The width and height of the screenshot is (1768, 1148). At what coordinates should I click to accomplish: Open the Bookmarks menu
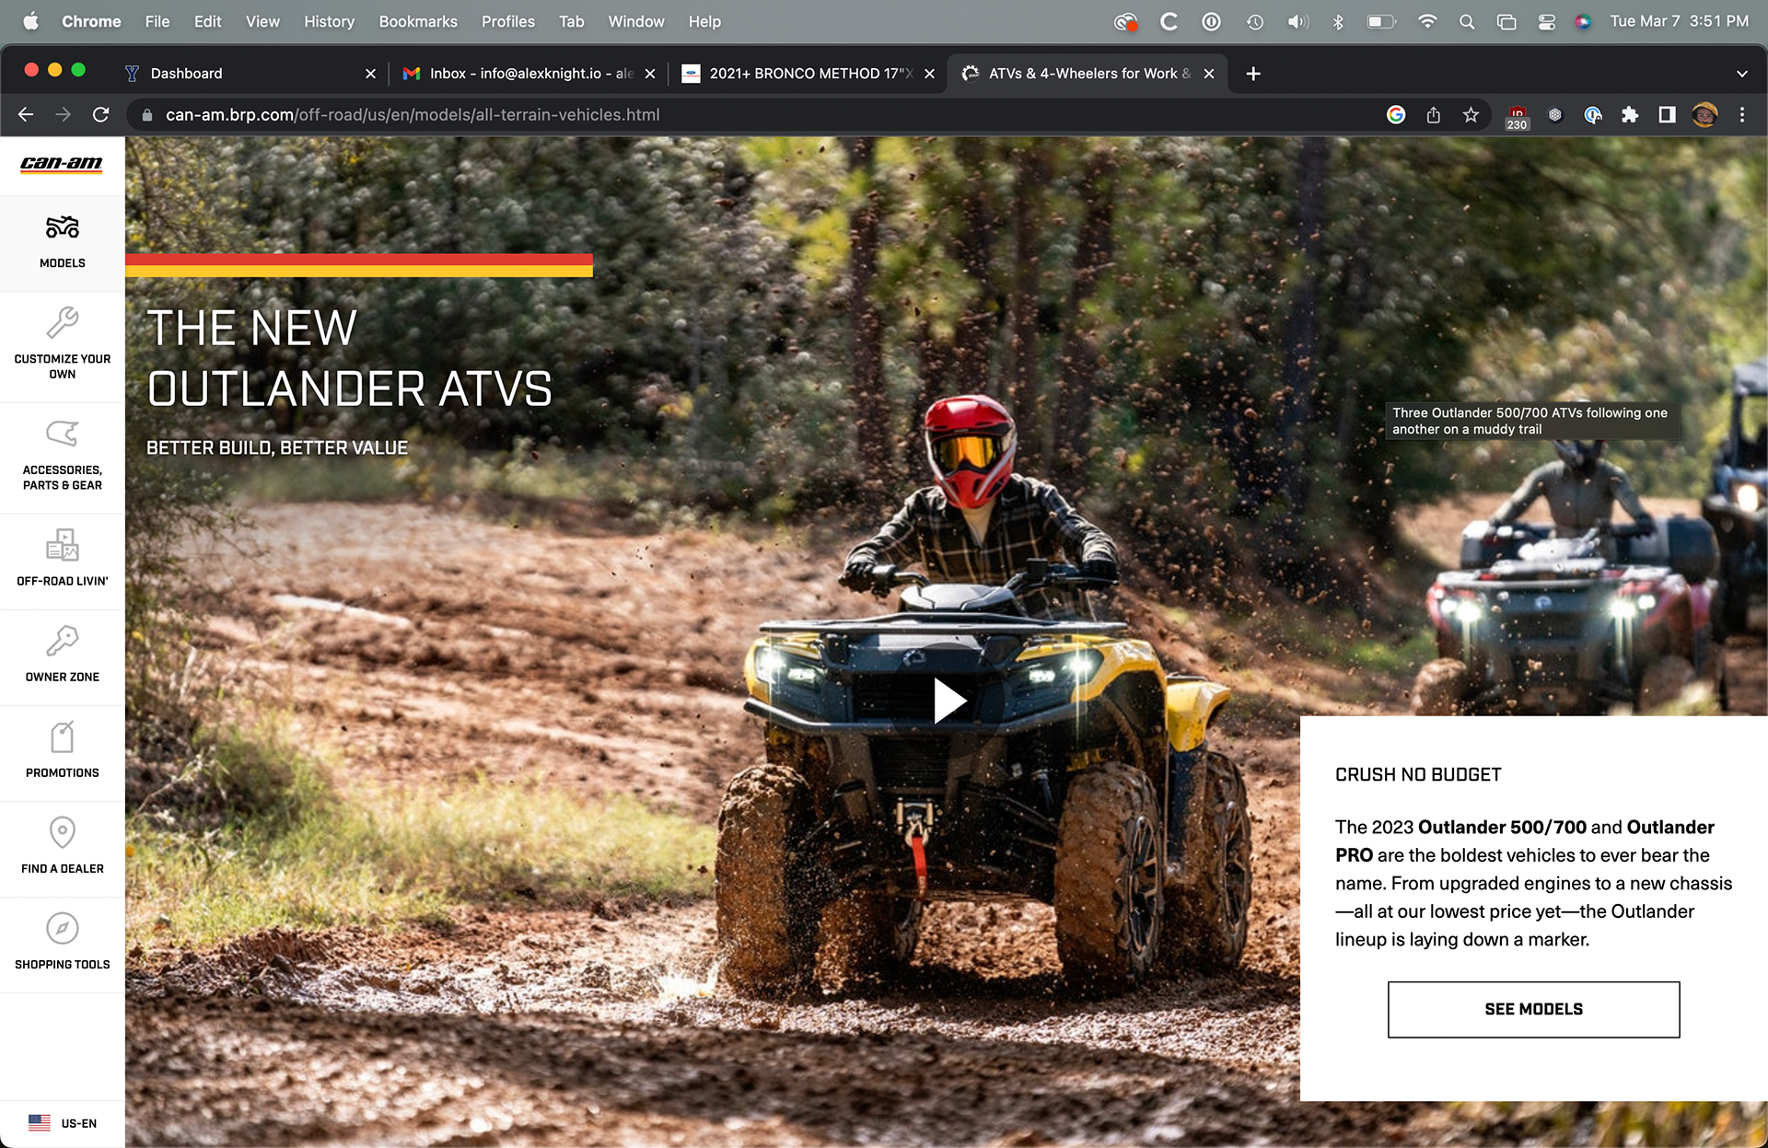point(418,21)
